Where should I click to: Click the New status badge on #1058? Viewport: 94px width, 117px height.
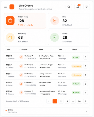[76, 57]
